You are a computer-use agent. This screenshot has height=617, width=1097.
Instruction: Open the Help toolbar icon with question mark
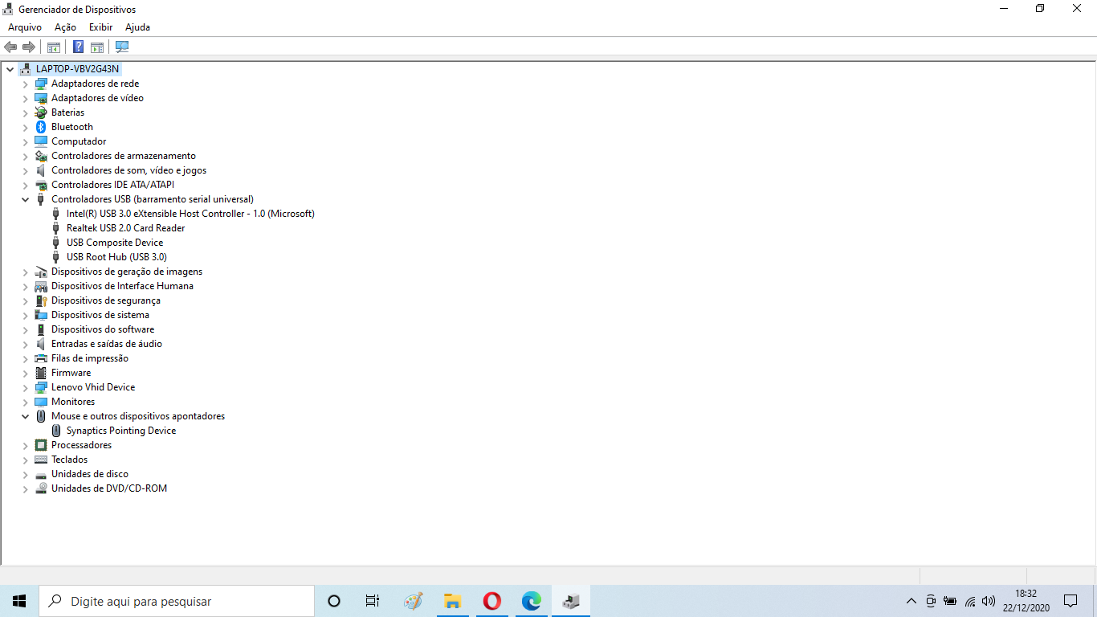(x=78, y=47)
